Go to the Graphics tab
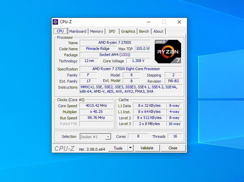The image size is (244, 182). (128, 31)
